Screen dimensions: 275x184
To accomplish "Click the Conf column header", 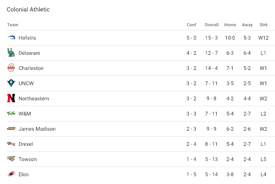I will point(191,25).
